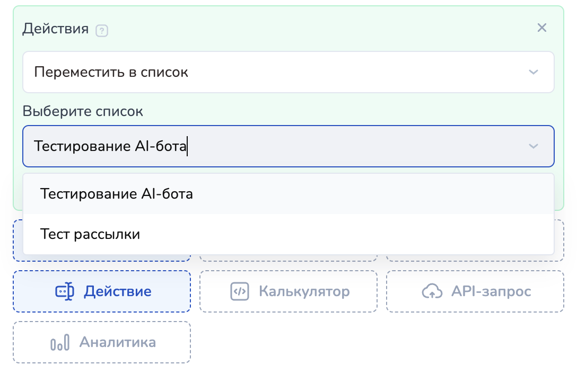
Task: Click the cloud upload icon on API-запрос
Action: [x=432, y=291]
